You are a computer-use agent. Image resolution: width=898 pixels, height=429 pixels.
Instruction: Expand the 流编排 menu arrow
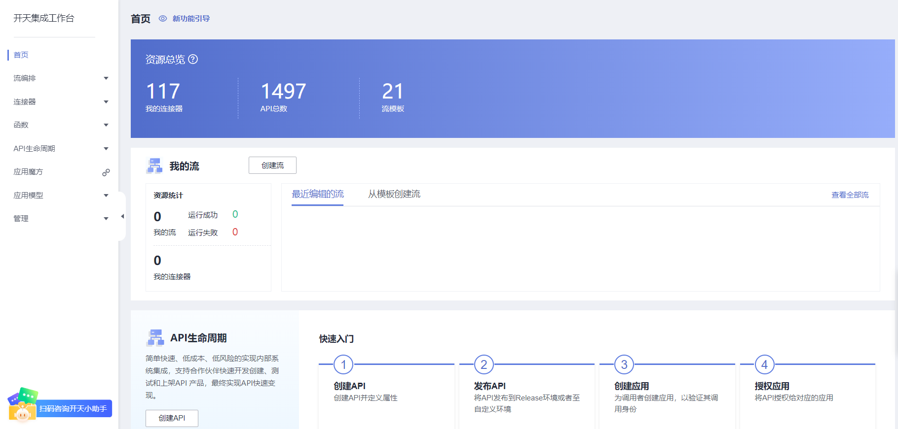click(106, 78)
